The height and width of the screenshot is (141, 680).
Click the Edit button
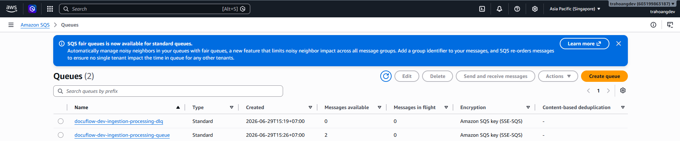[407, 76]
